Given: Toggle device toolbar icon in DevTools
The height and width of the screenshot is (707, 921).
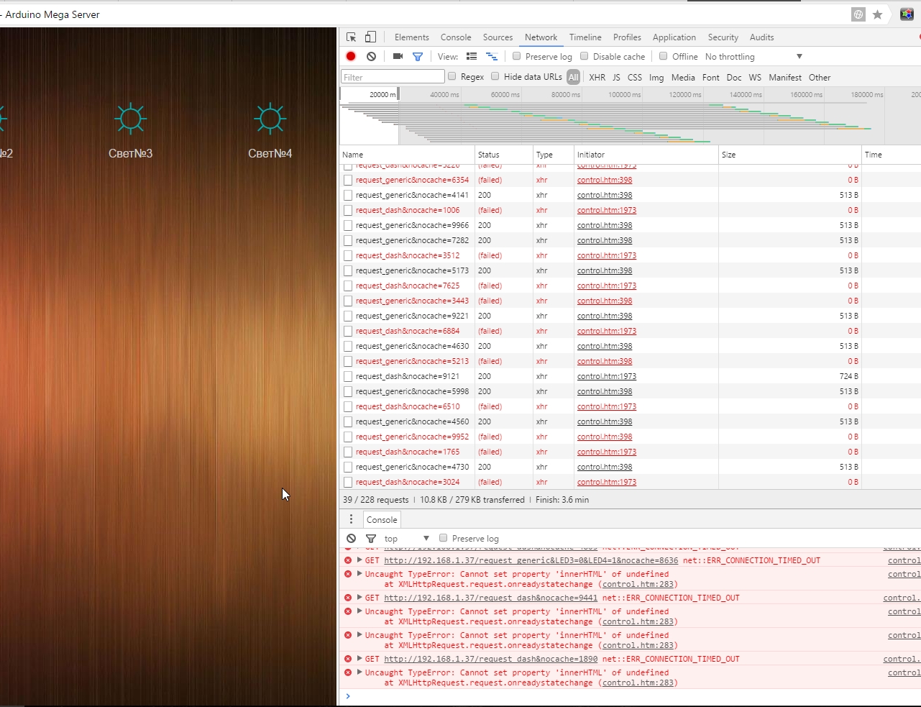Looking at the screenshot, I should coord(370,37).
